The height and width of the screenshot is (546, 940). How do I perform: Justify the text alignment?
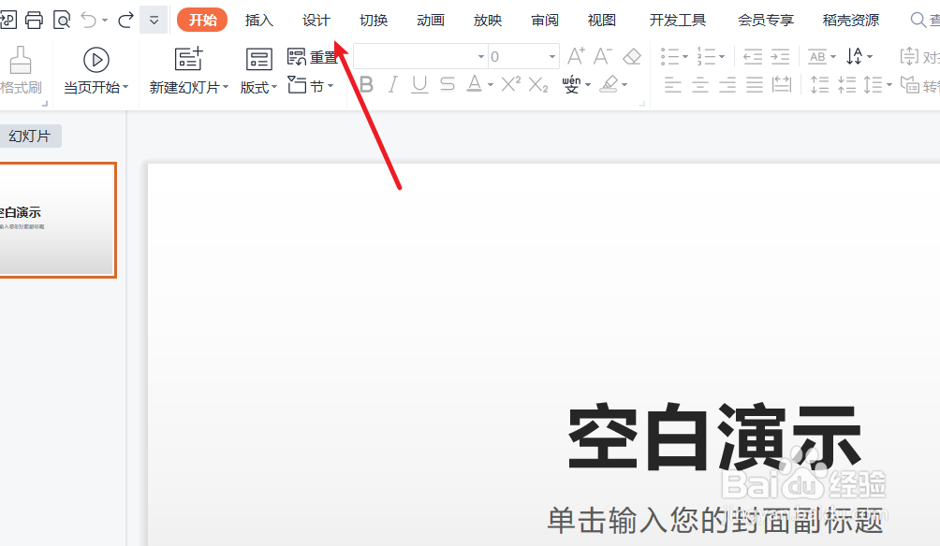pyautogui.click(x=755, y=85)
